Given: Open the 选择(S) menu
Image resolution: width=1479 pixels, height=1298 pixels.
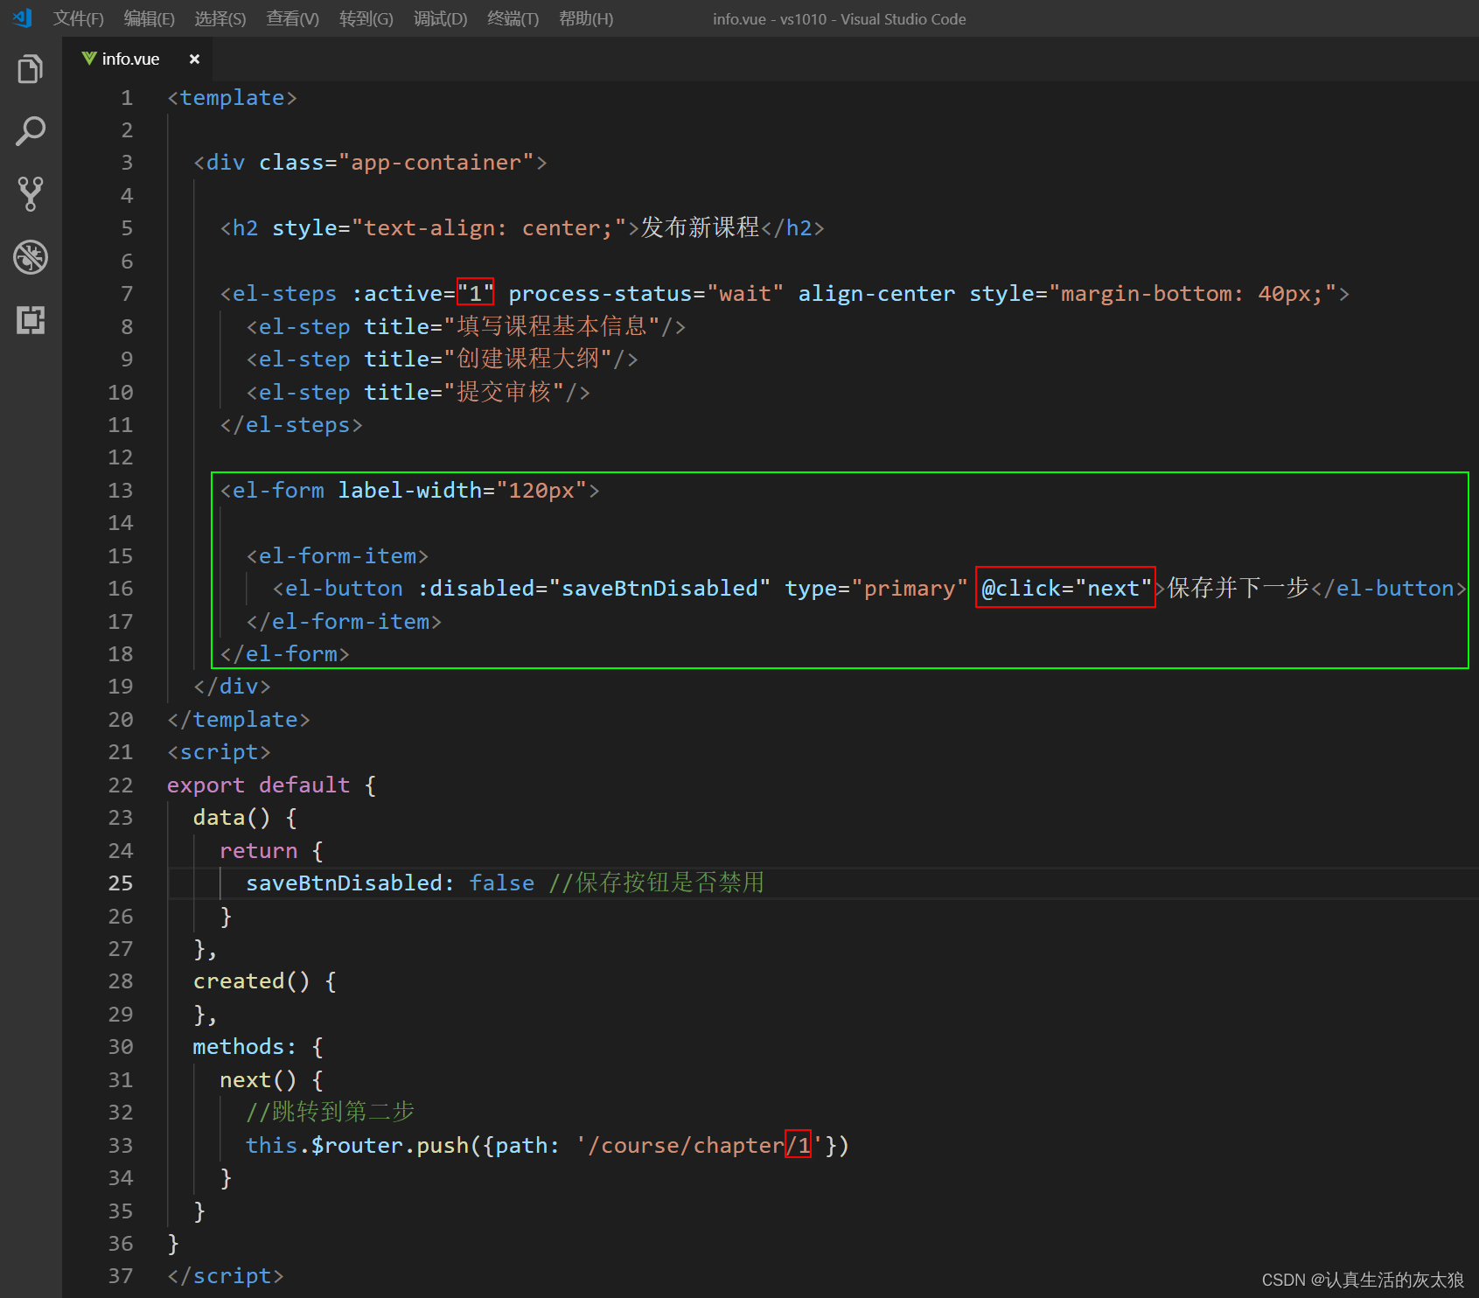Looking at the screenshot, I should click(220, 18).
